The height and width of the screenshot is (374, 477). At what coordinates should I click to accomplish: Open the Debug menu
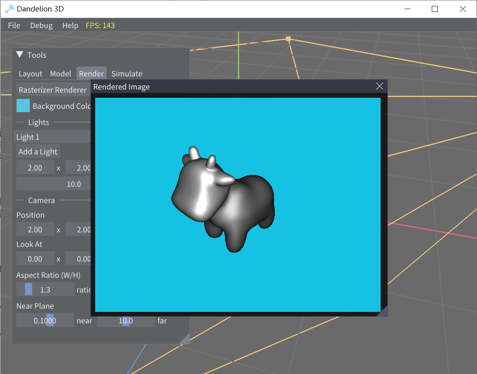[x=41, y=25]
